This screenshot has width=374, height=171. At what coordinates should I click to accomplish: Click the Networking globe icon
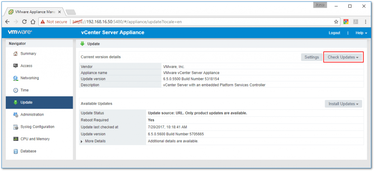[15, 78]
